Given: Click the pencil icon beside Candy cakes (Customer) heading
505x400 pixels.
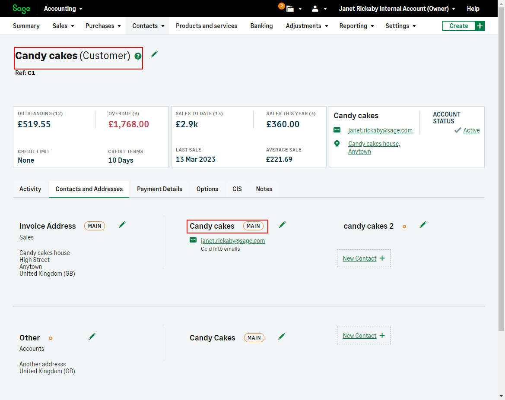Looking at the screenshot, I should [x=154, y=54].
